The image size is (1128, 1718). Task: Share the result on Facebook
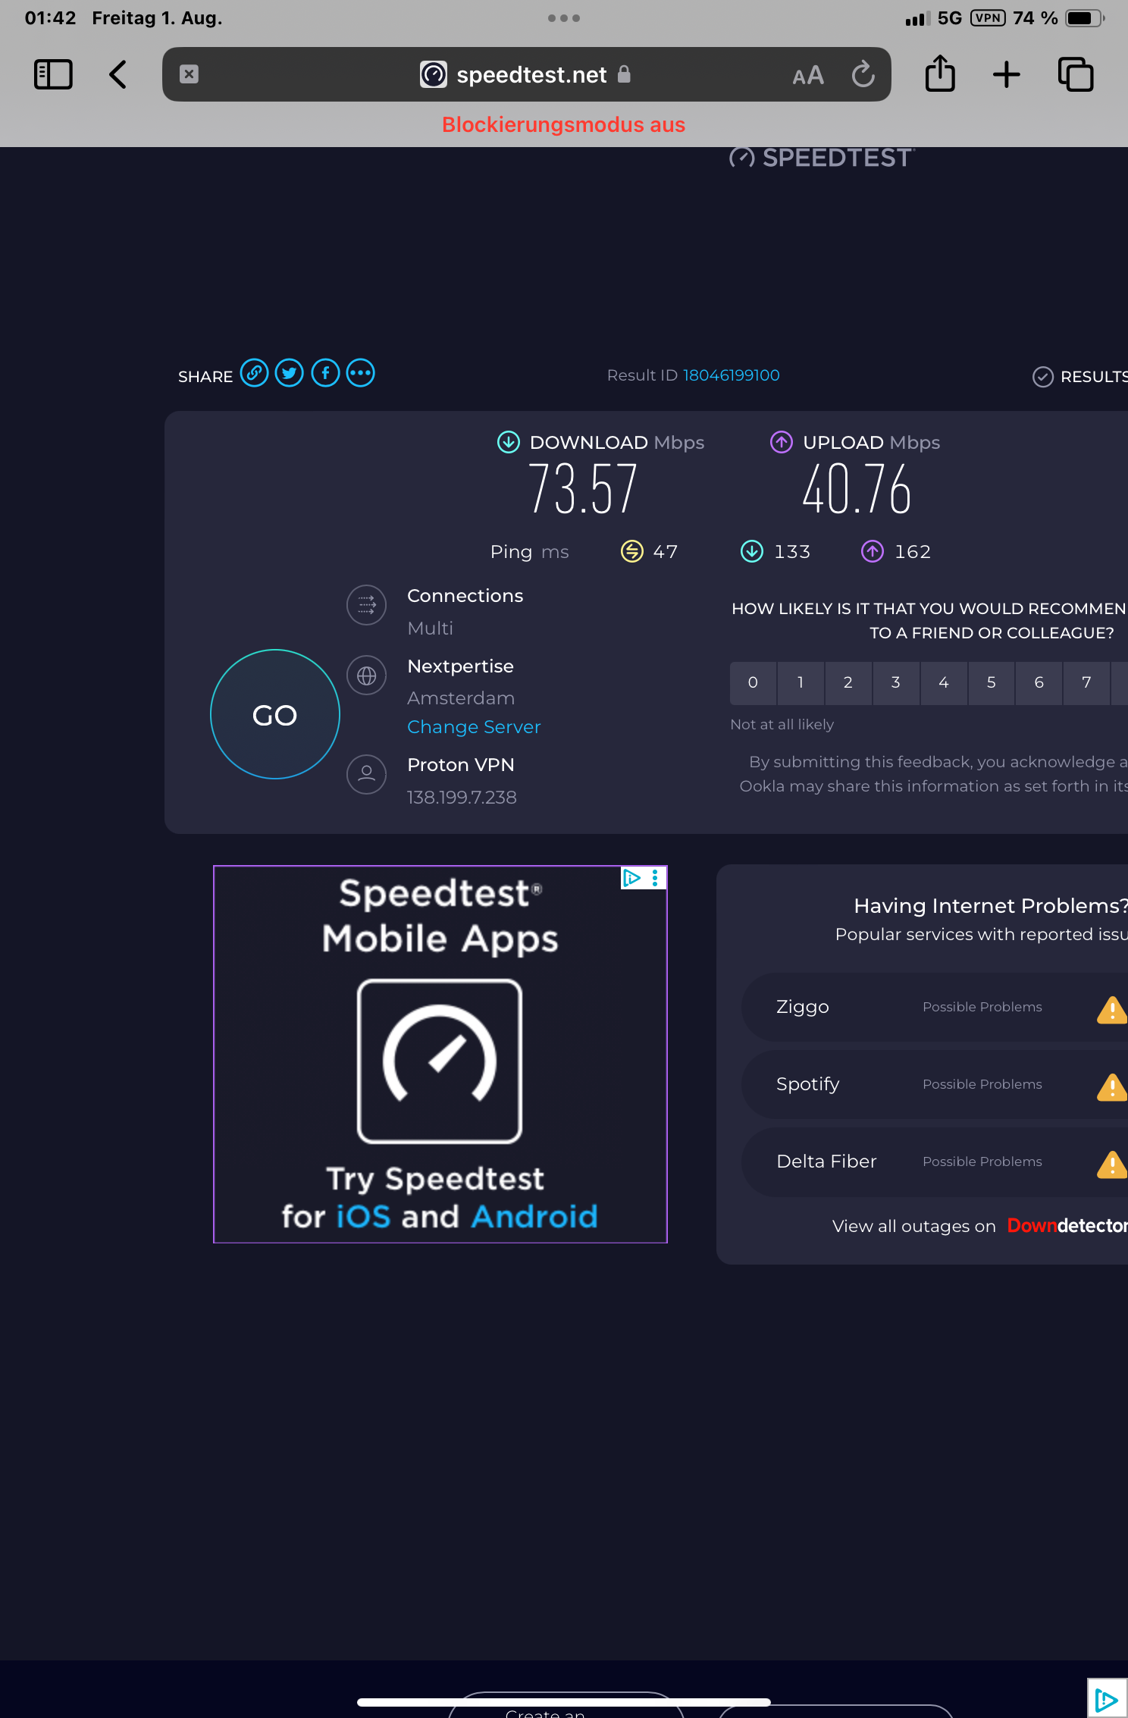[325, 373]
